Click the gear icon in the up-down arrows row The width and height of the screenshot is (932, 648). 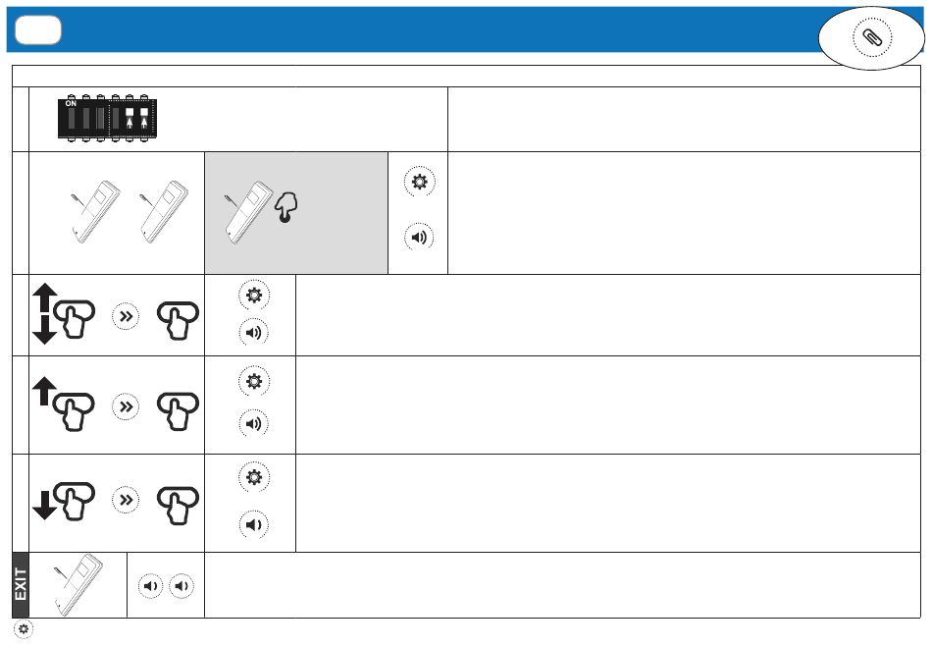coord(254,296)
